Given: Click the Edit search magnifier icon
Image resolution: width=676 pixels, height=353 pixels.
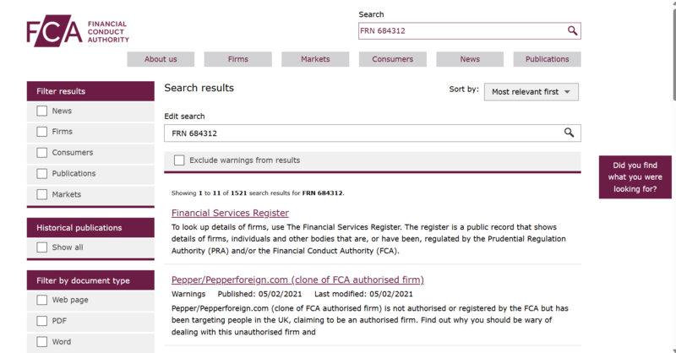Looking at the screenshot, I should [x=570, y=133].
